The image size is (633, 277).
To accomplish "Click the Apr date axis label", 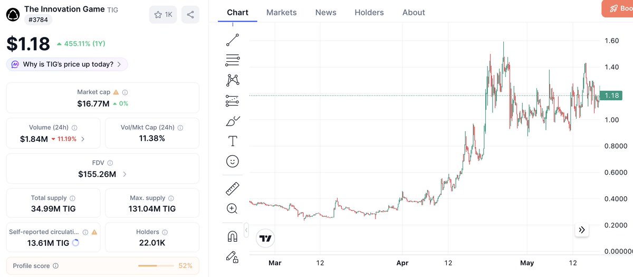I will pos(402,262).
